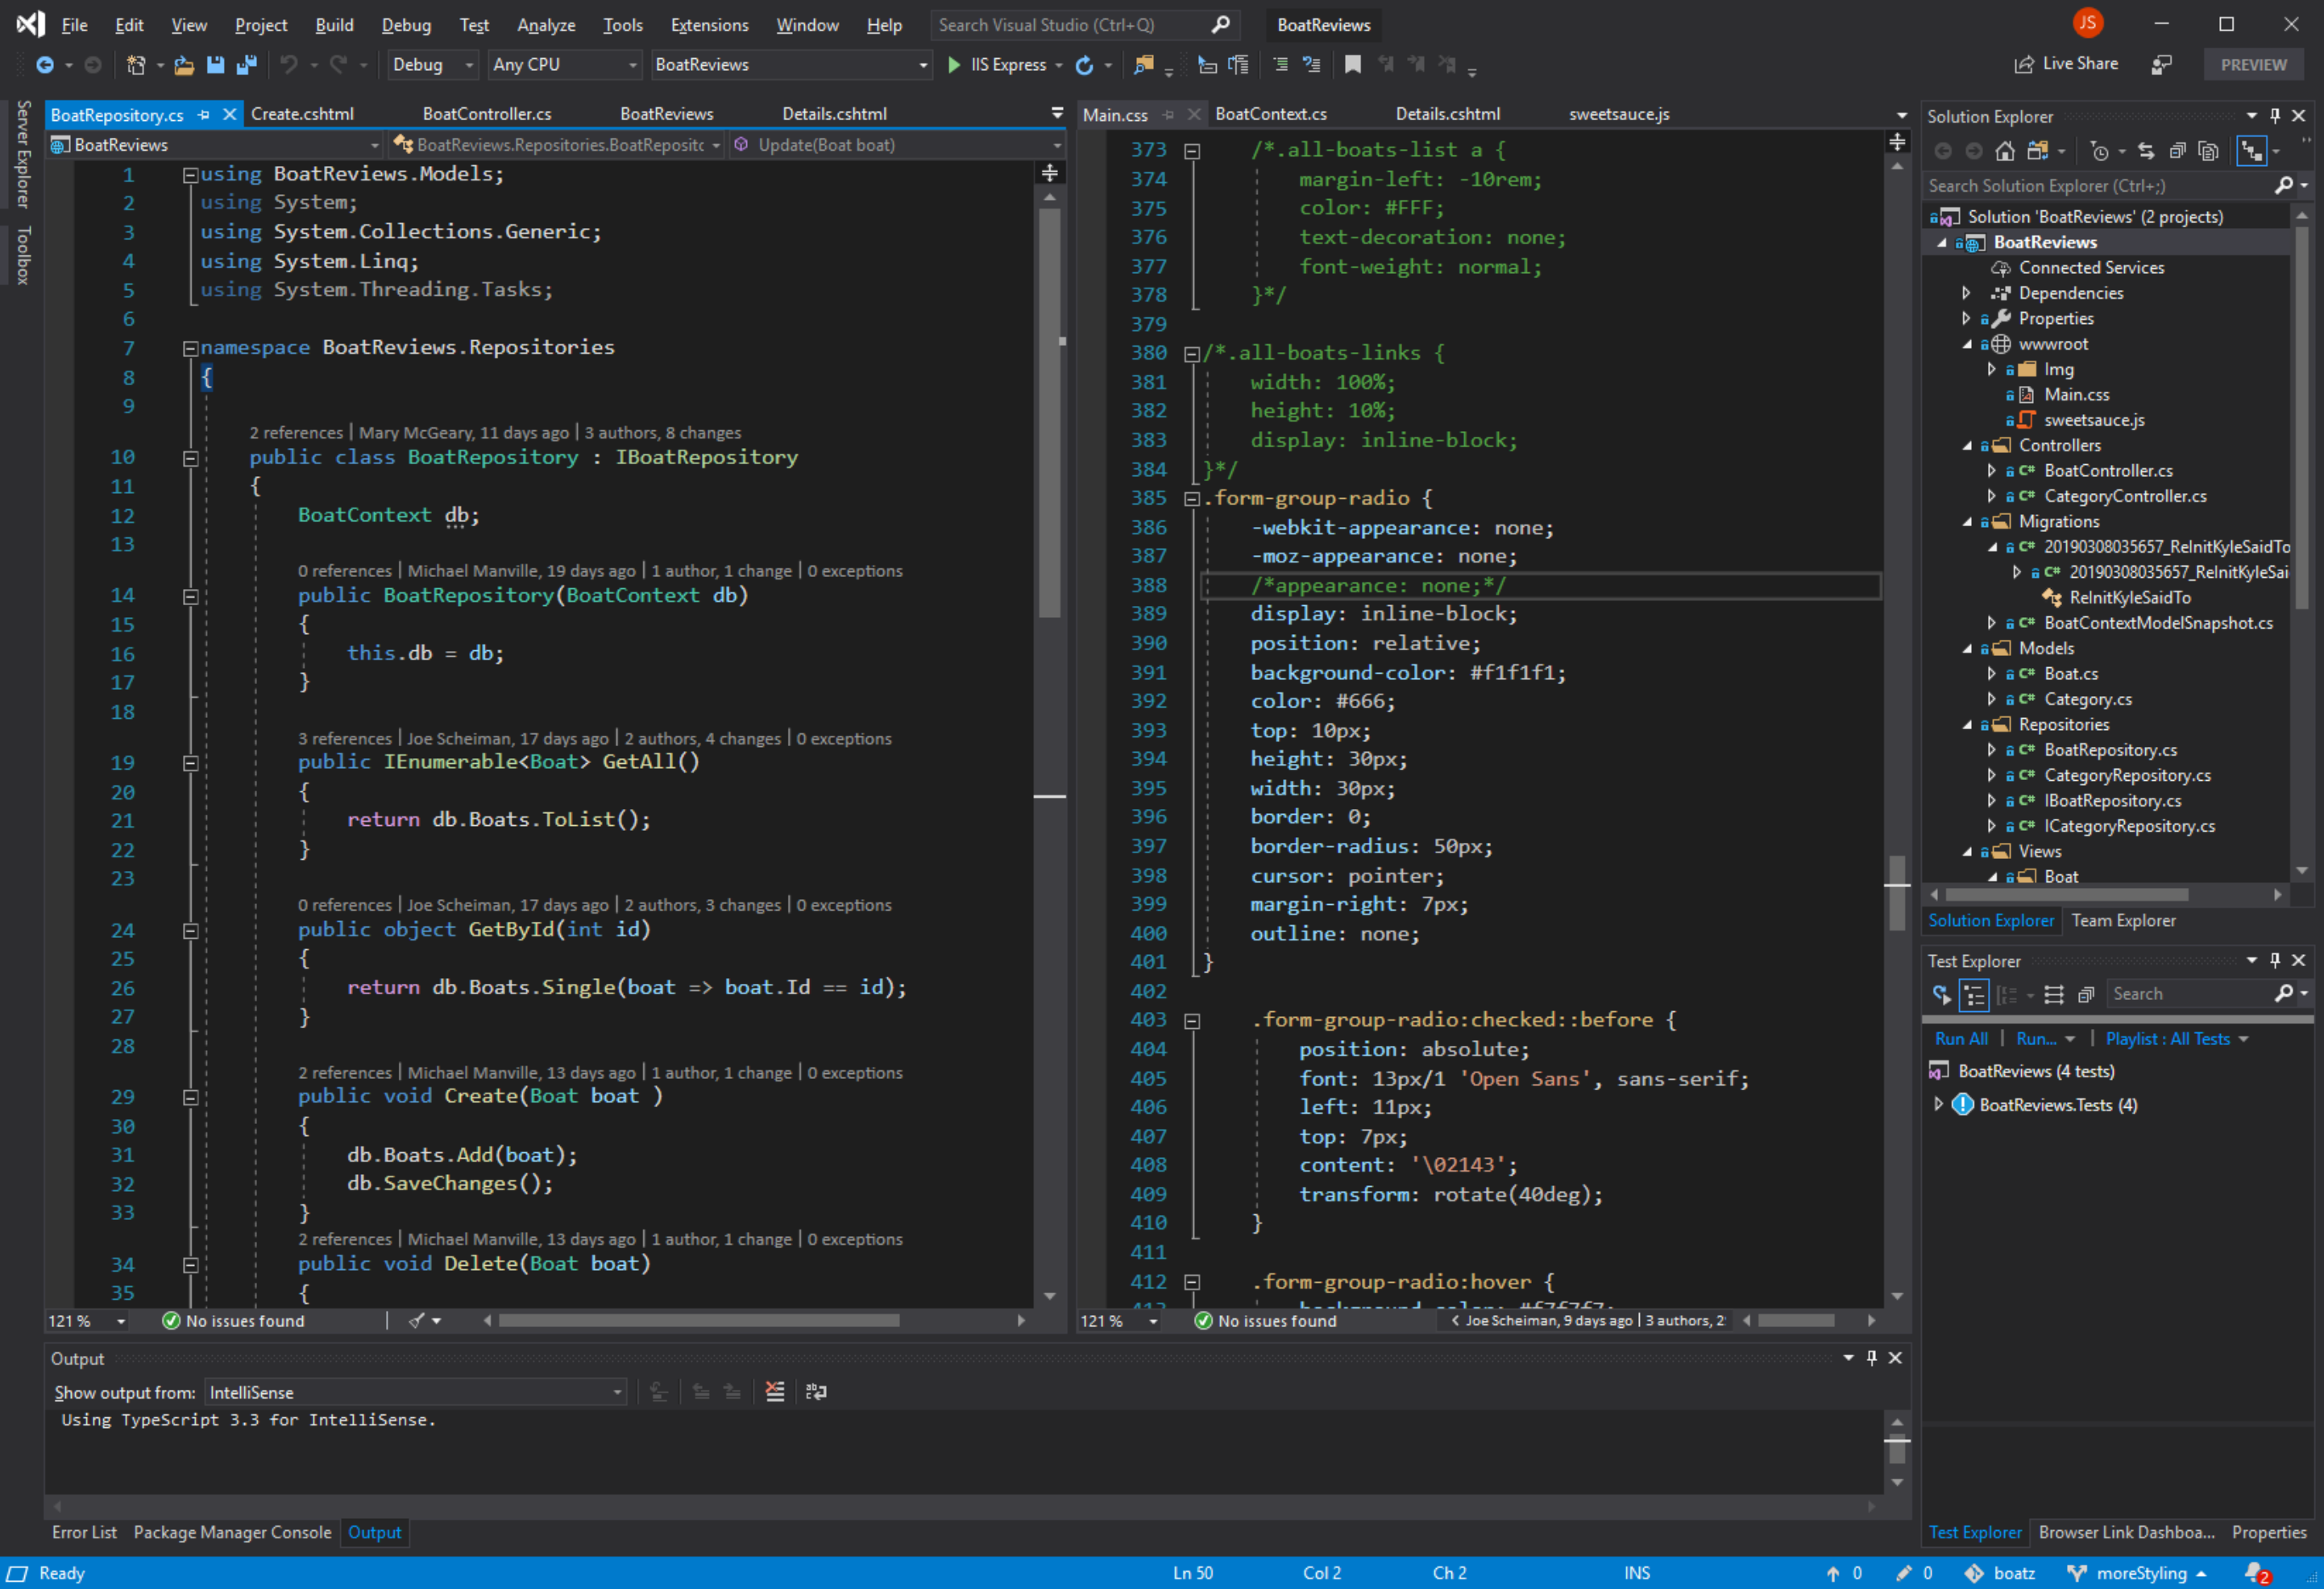Image resolution: width=2324 pixels, height=1589 pixels.
Task: Click the New Project toolbar icon
Action: point(136,65)
